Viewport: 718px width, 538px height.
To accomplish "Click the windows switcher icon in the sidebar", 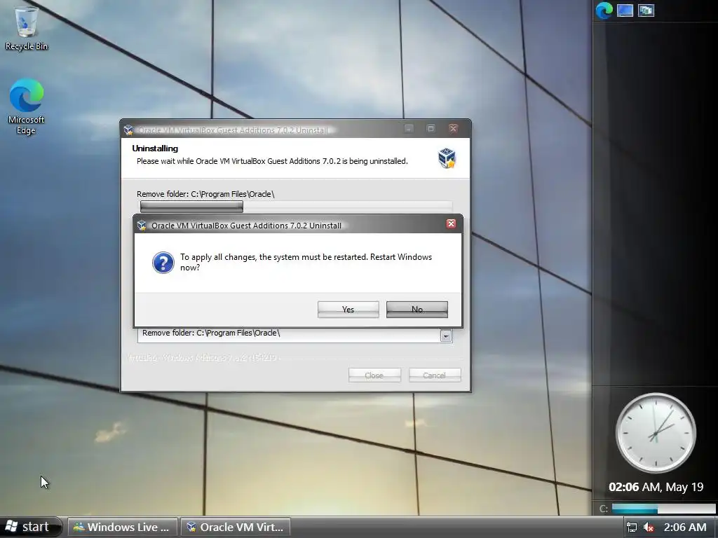I will tap(646, 11).
